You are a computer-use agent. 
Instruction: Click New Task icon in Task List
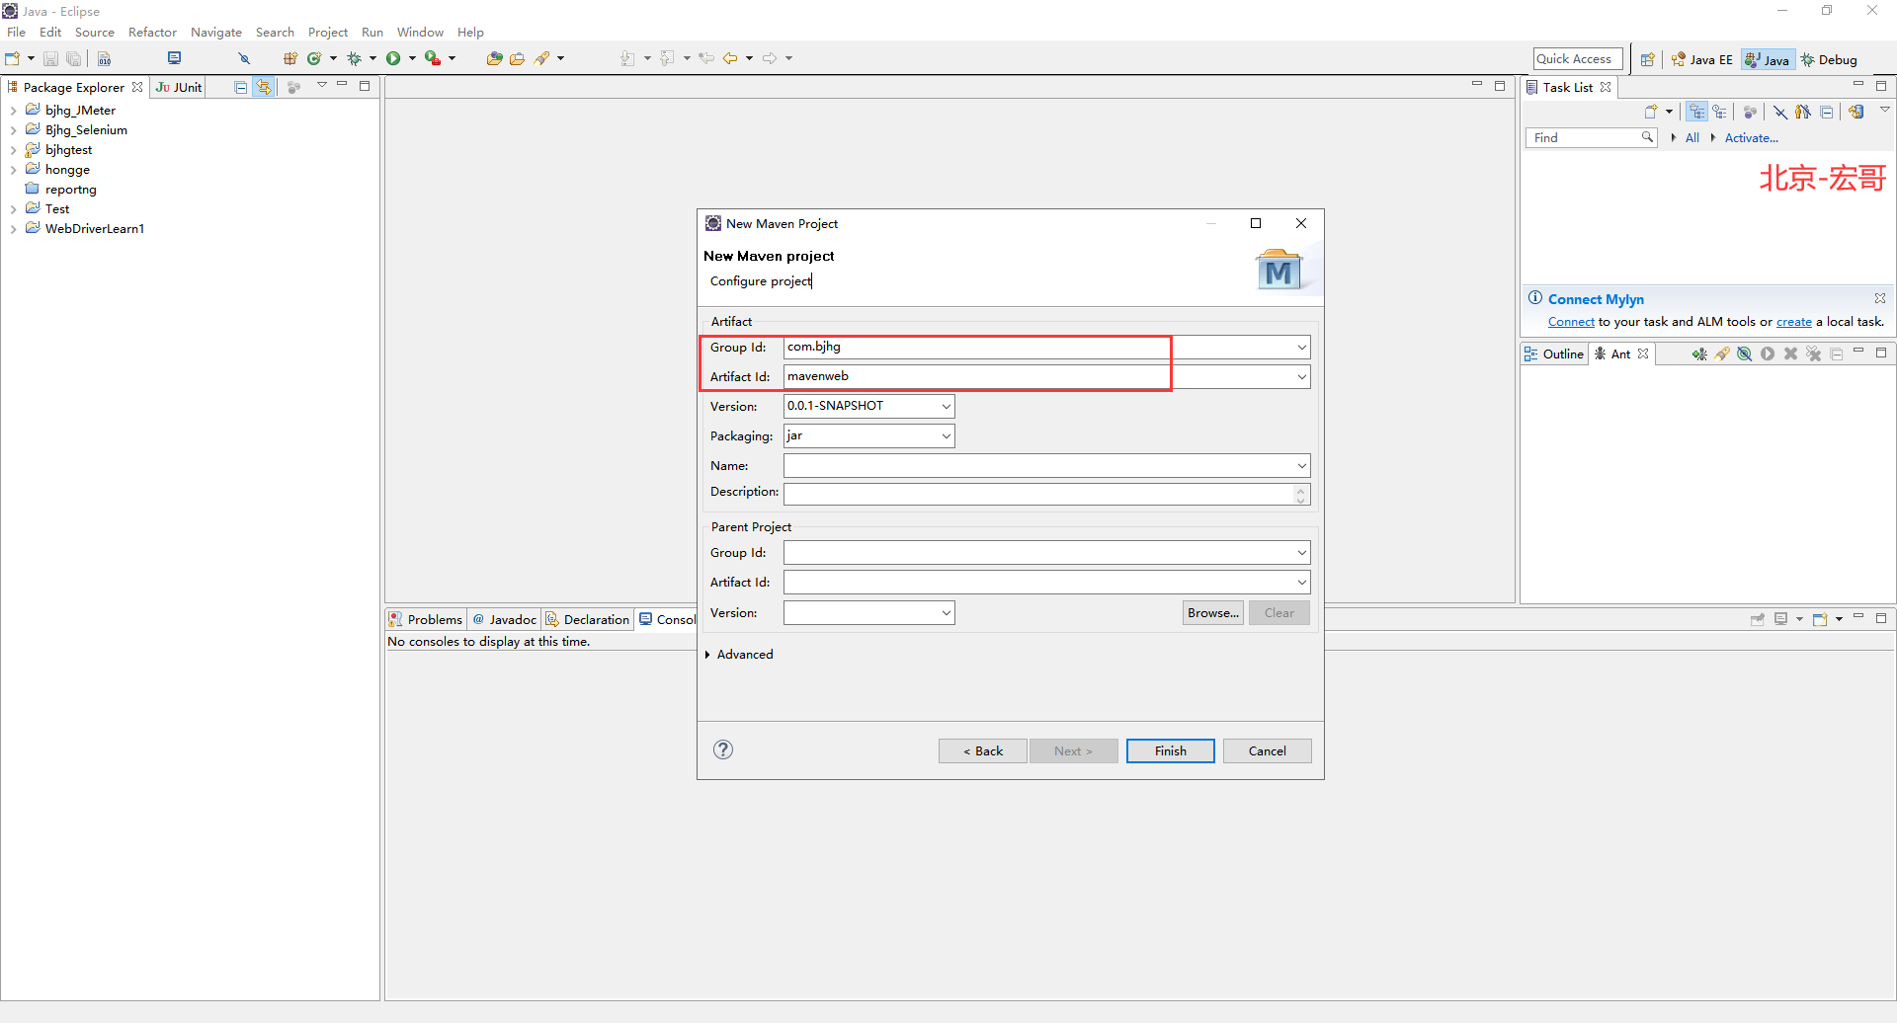point(1651,112)
